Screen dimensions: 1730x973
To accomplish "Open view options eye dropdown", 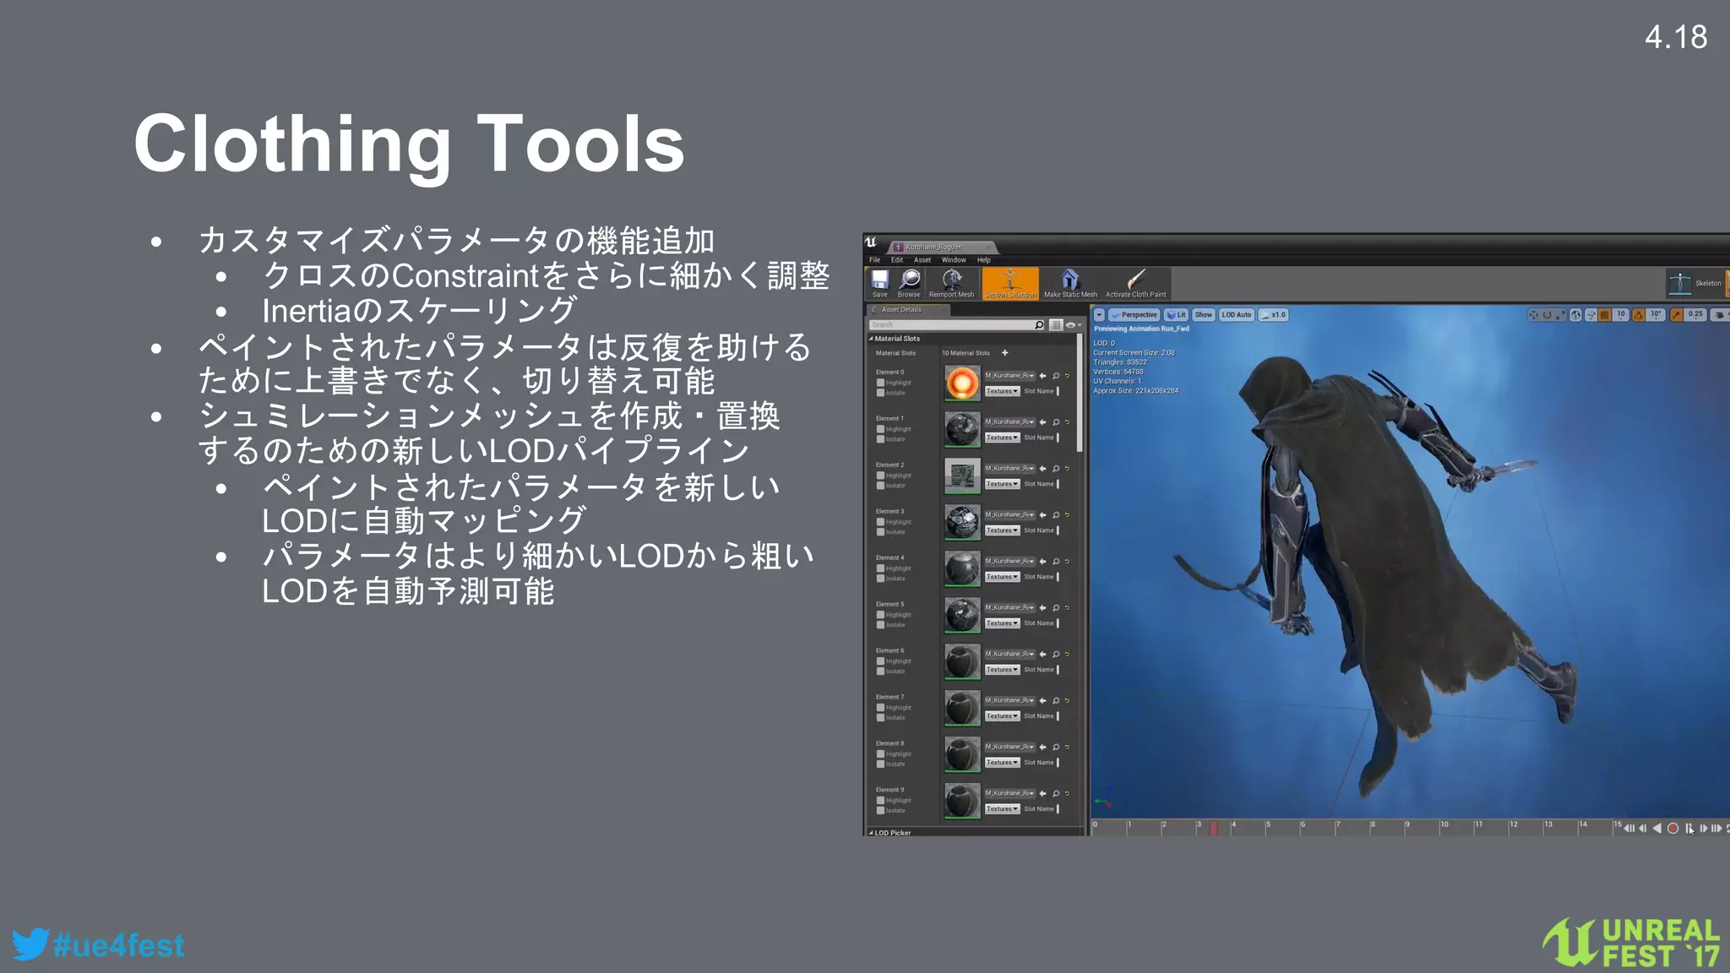I will pyautogui.click(x=1073, y=325).
